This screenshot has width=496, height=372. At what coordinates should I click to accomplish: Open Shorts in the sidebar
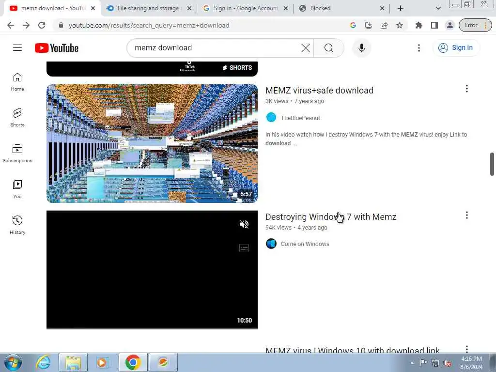click(17, 118)
